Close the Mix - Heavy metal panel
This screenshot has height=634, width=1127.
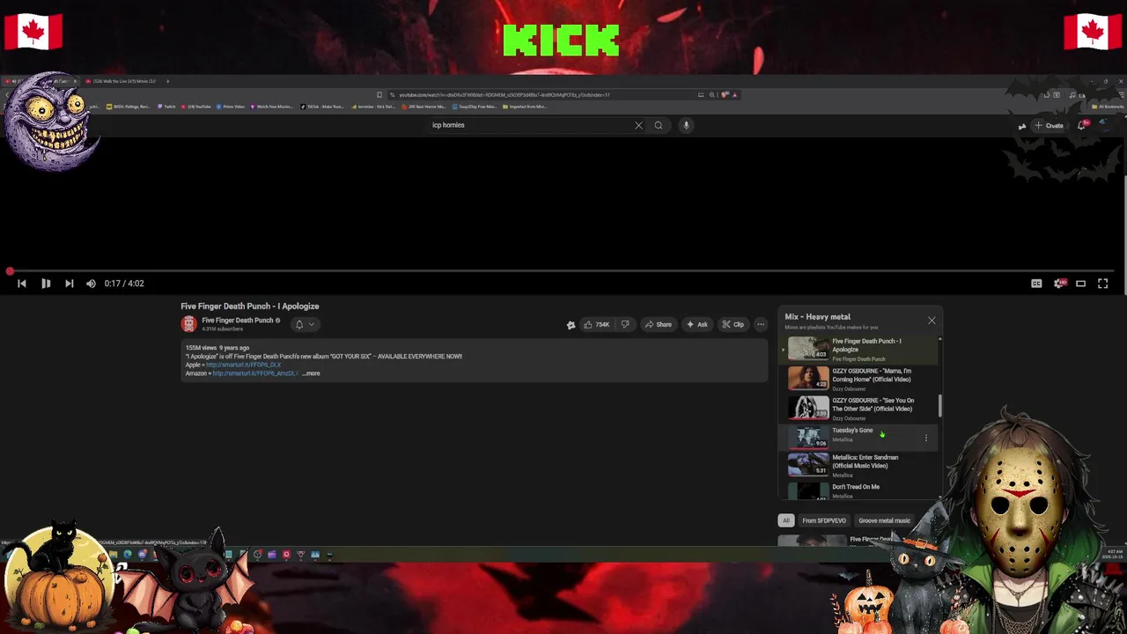(x=932, y=321)
